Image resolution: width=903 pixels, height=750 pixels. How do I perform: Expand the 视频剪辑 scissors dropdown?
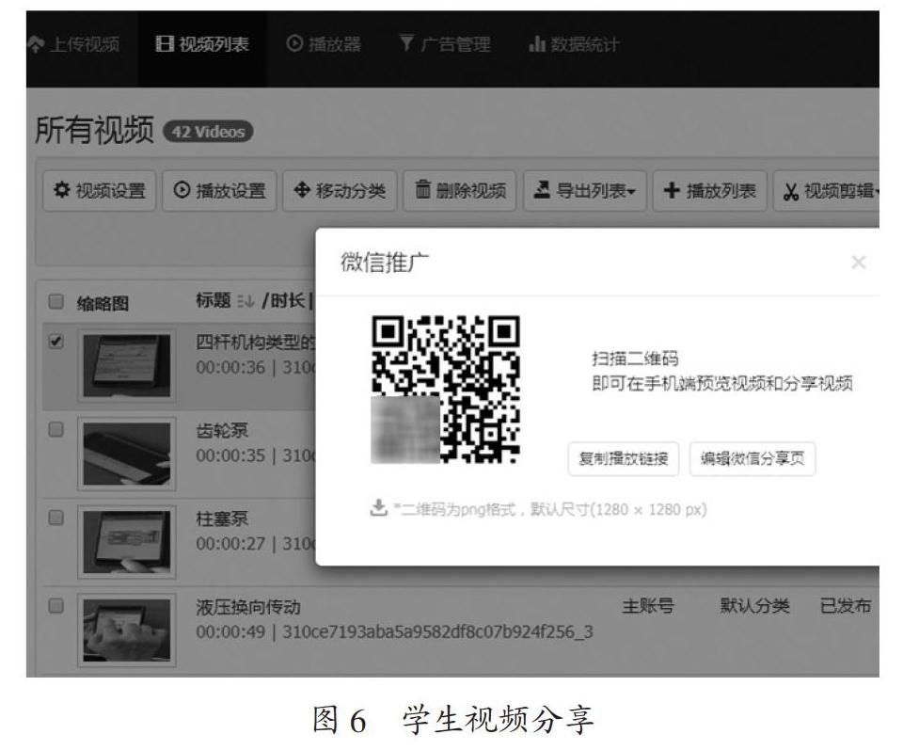tap(827, 191)
